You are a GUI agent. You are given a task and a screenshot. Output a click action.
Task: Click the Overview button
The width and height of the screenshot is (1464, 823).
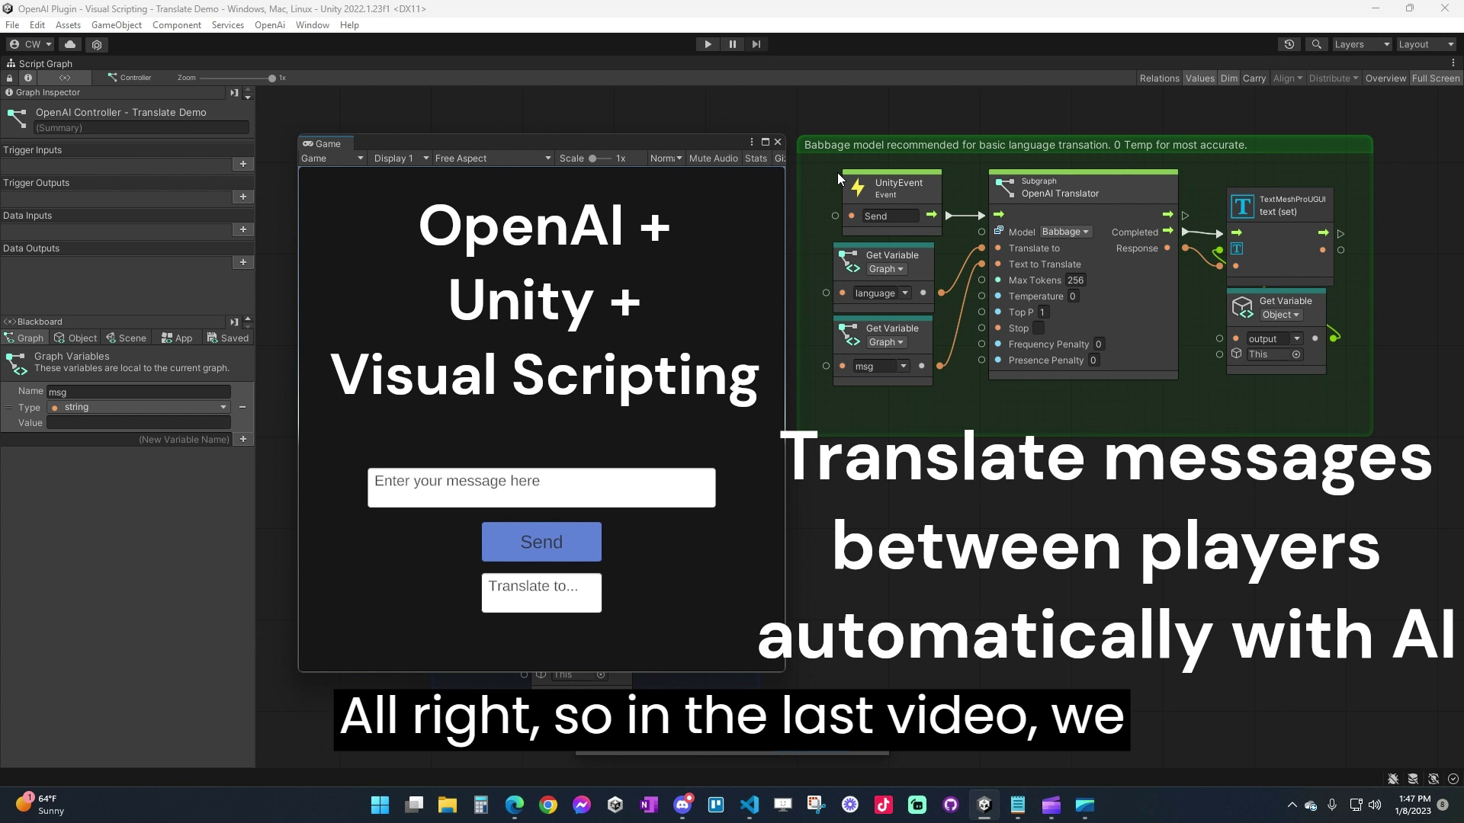[1385, 78]
